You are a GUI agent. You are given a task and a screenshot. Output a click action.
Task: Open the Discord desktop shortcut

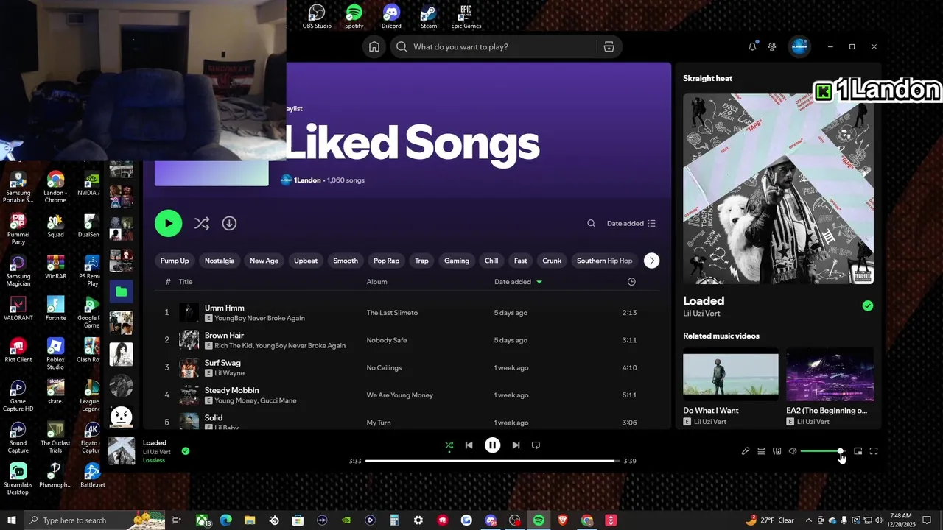(391, 16)
